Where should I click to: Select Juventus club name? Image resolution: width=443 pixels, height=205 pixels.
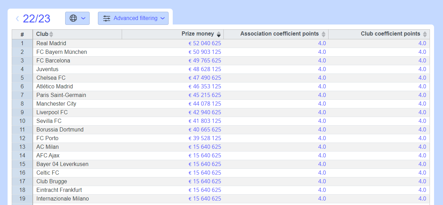(47, 69)
